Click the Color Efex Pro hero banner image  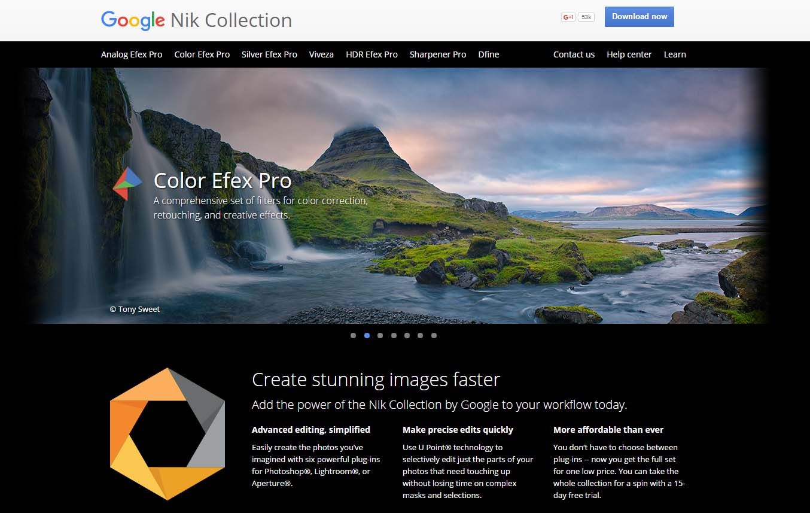click(397, 196)
